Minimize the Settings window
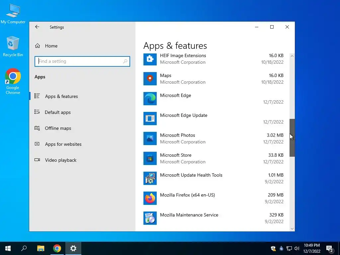 257,27
